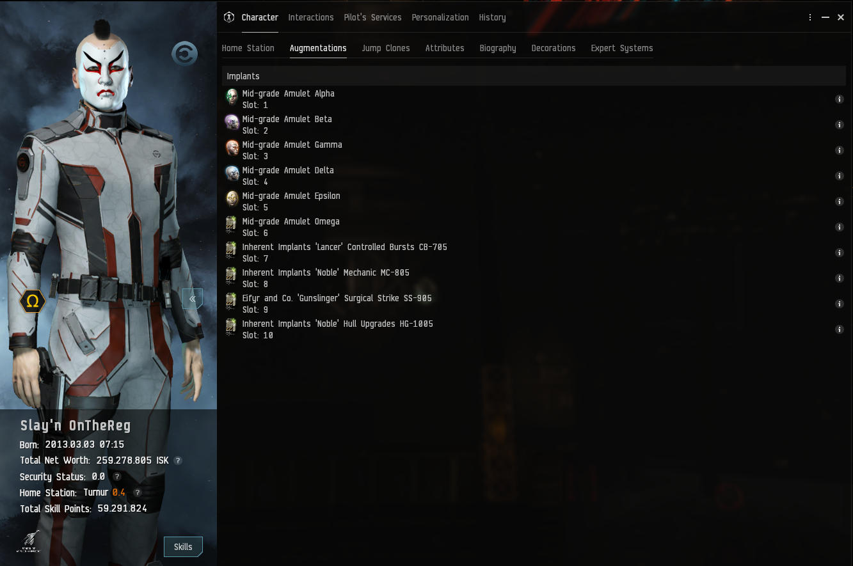Select the 'Gunslinger' Surgical Strike SS-905 text
This screenshot has width=853, height=566.
tap(337, 298)
